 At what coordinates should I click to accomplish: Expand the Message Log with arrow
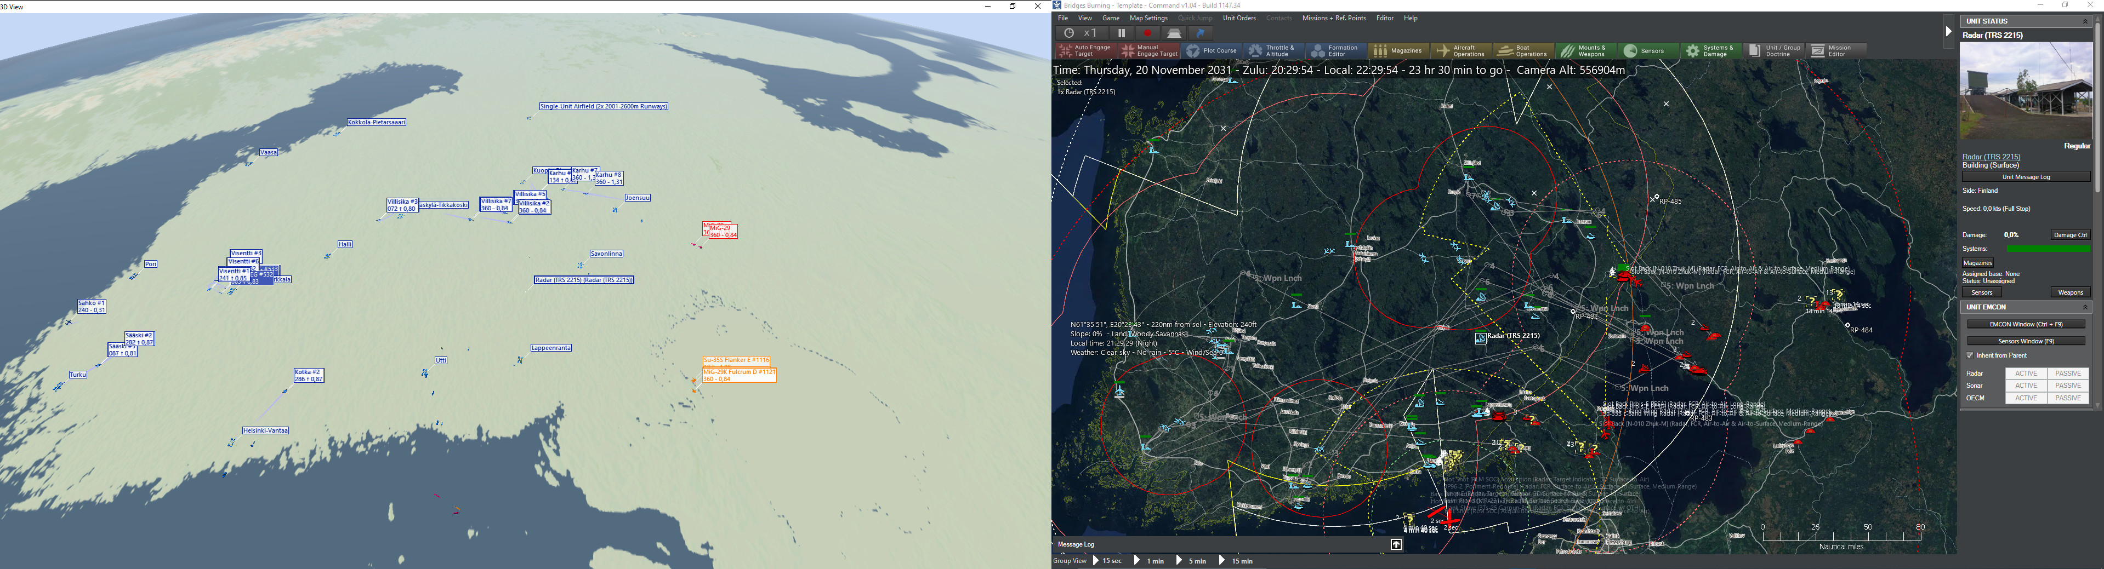click(1396, 544)
